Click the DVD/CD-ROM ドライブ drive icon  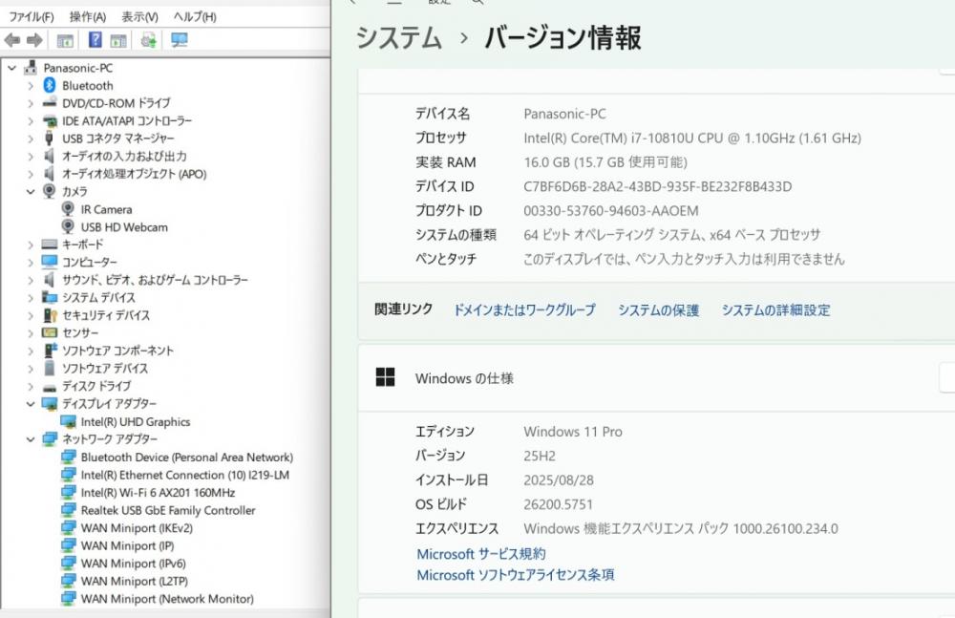[50, 103]
